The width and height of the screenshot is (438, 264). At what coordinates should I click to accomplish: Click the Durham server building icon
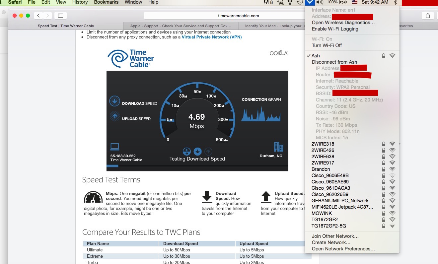[278, 147]
